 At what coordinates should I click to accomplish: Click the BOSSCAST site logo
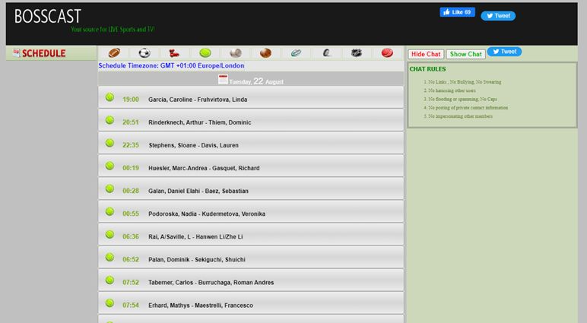coord(47,17)
